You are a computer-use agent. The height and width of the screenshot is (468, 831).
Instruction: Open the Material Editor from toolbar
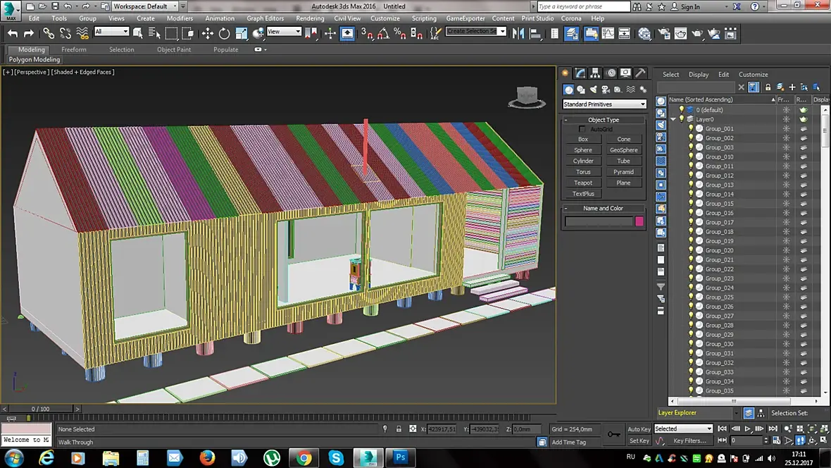pos(644,33)
